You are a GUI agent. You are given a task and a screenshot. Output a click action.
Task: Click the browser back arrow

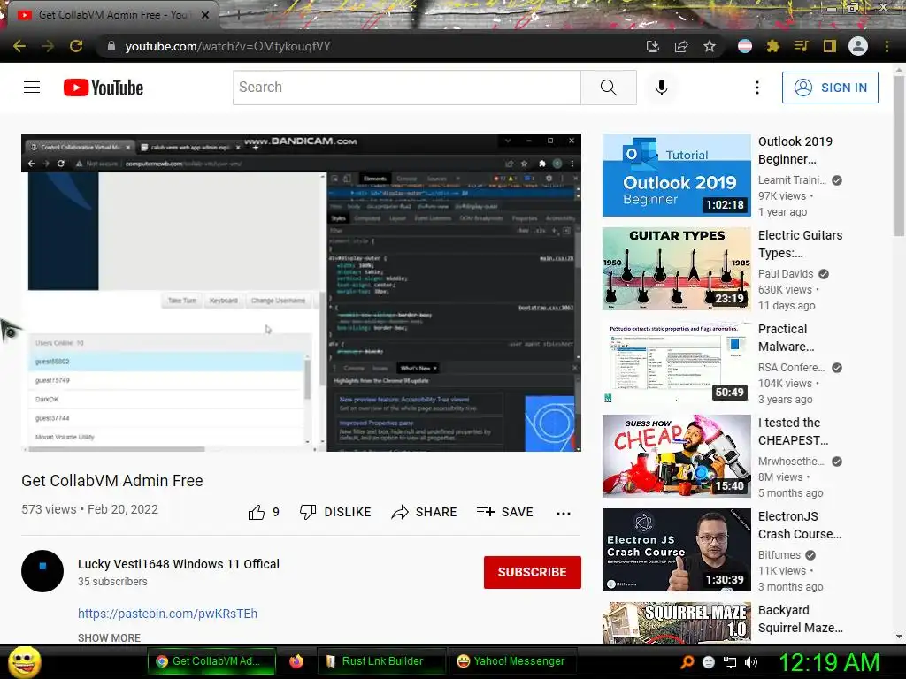[19, 46]
